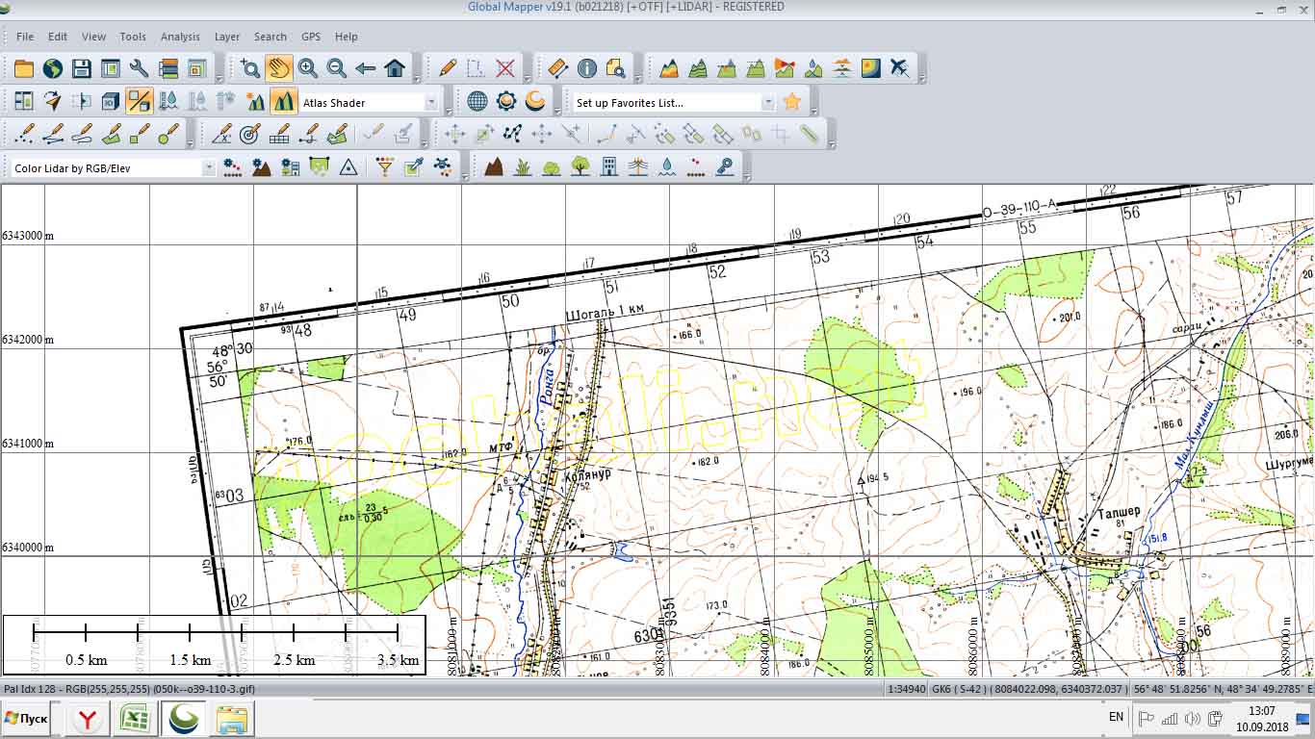Viewport: 1315px width, 739px height.
Task: Click the Пуск start button
Action: [26, 718]
